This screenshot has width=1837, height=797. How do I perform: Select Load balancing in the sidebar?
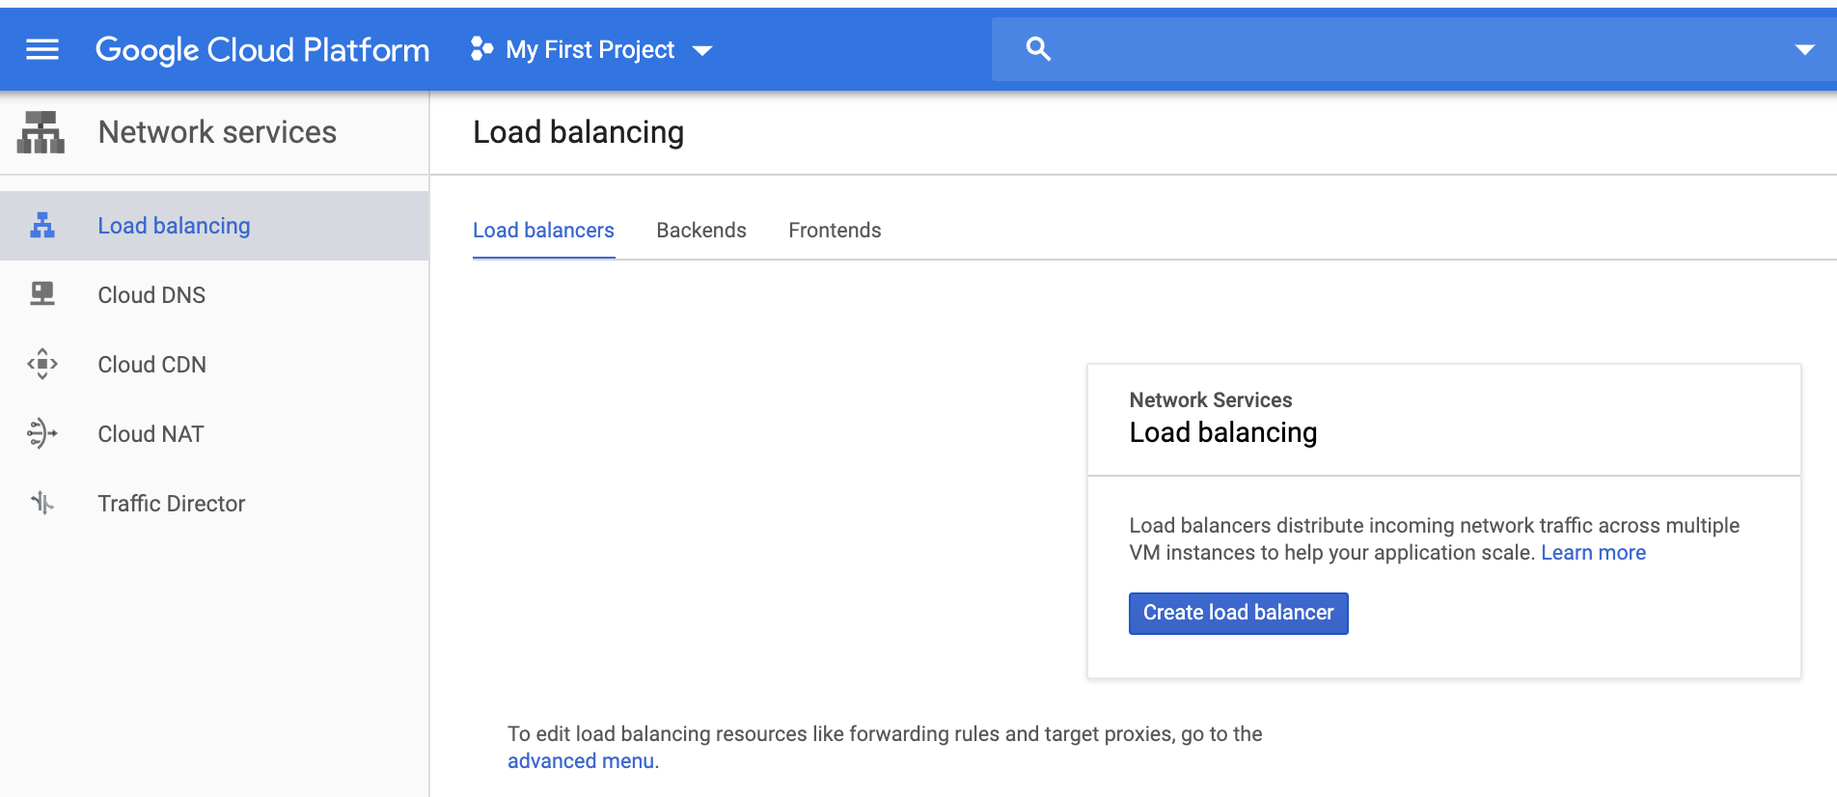(214, 226)
